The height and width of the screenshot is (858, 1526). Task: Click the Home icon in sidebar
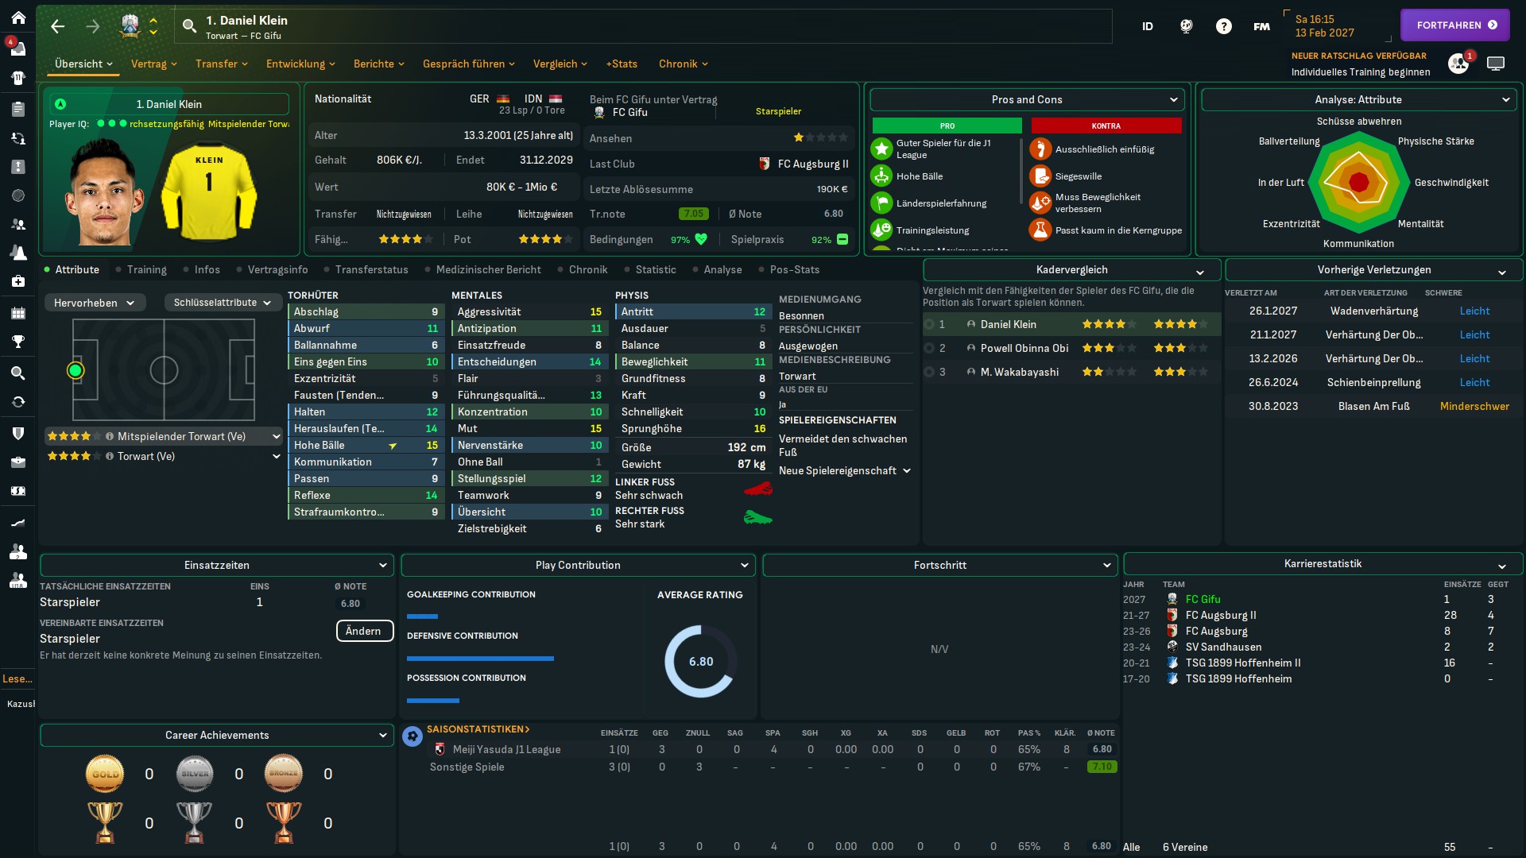tap(17, 17)
